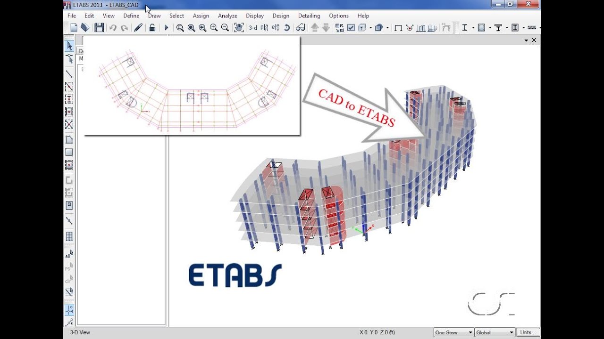Viewport: 604px width, 339px height.
Task: Switch to 3-d view button
Action: [x=253, y=28]
